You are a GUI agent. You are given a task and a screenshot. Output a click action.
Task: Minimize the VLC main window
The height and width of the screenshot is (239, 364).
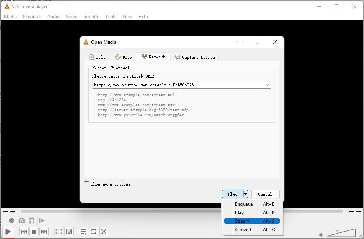(319, 6)
